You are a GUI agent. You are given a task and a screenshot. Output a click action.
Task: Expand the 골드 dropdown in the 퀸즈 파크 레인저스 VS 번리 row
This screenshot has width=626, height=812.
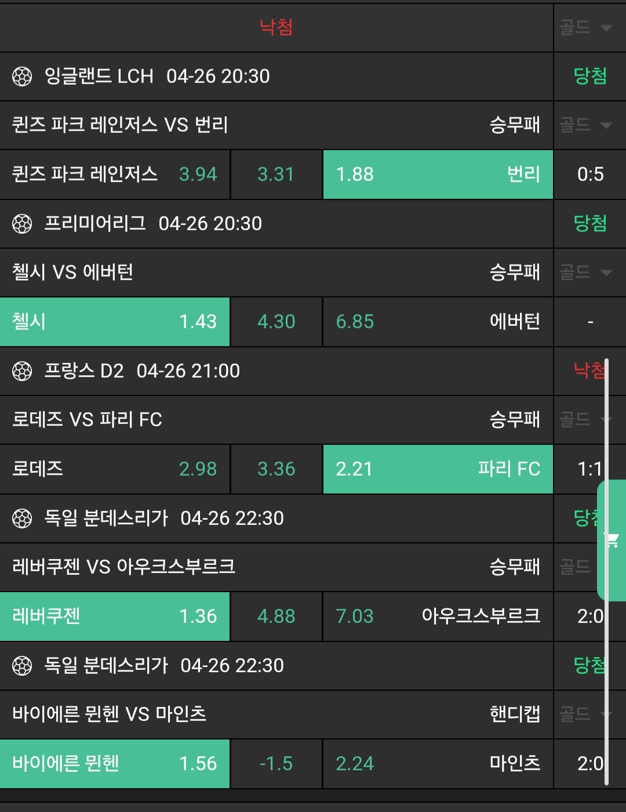[585, 125]
